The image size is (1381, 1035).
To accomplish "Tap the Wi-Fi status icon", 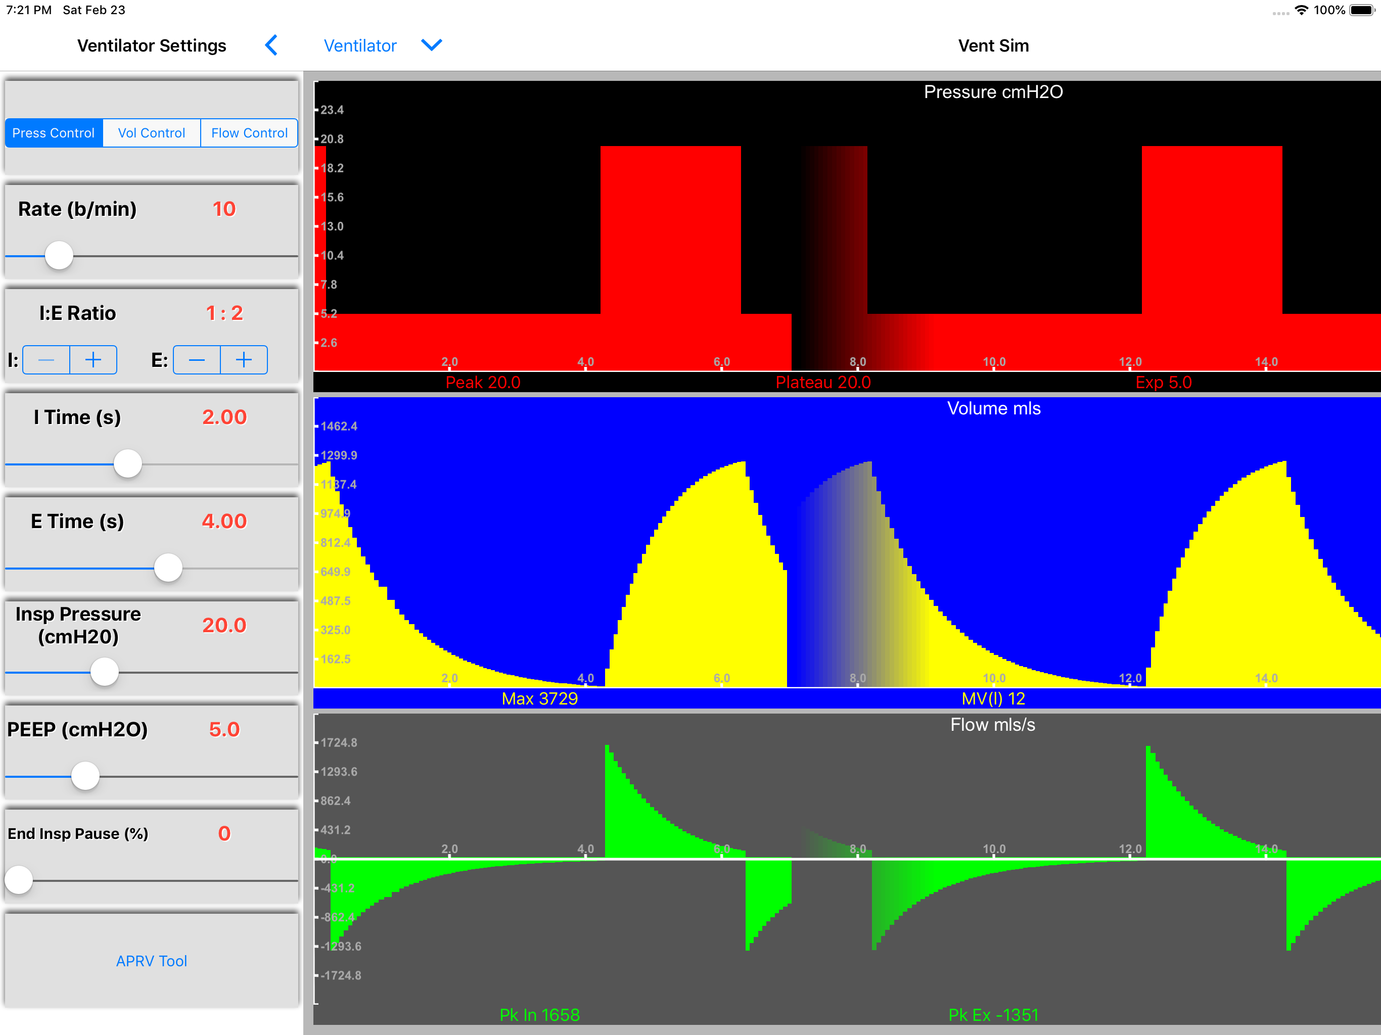I will pyautogui.click(x=1301, y=10).
